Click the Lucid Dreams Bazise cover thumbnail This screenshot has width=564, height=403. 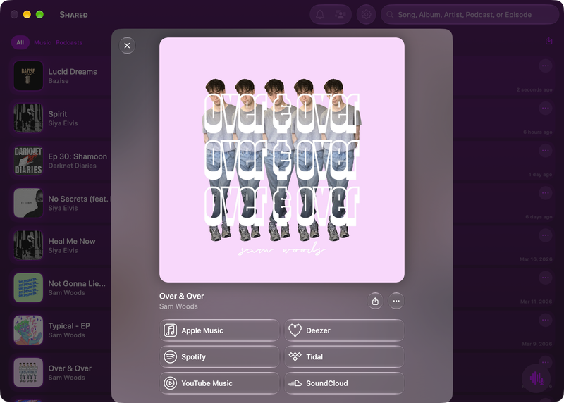(x=28, y=76)
